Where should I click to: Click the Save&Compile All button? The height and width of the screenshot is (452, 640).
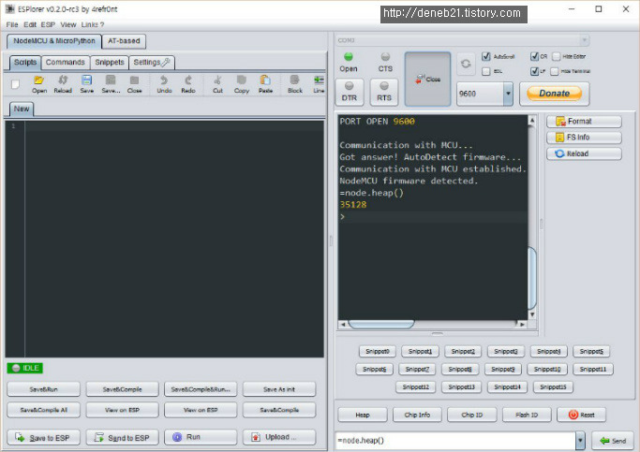click(x=43, y=410)
